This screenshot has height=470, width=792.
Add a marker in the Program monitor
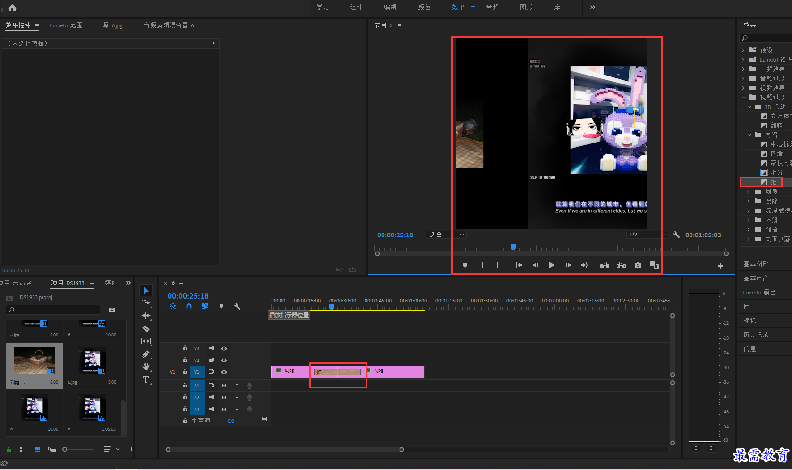tap(465, 265)
